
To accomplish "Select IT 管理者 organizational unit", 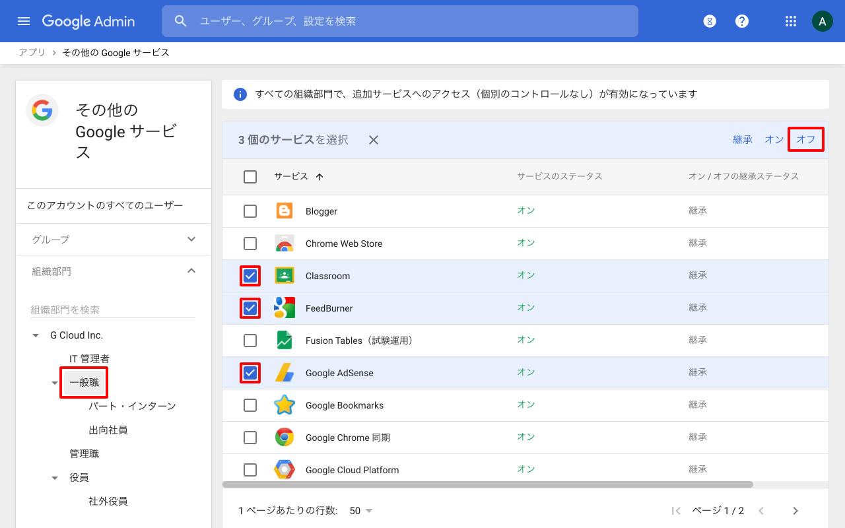I will pos(90,359).
